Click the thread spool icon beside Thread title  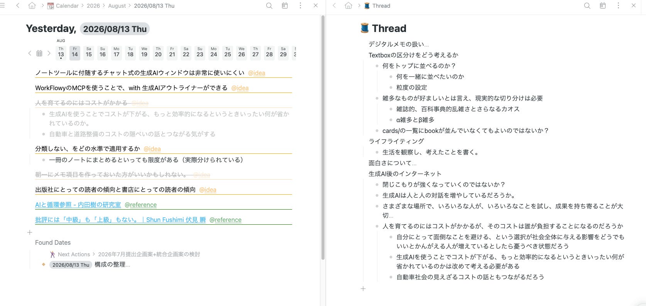pos(365,28)
